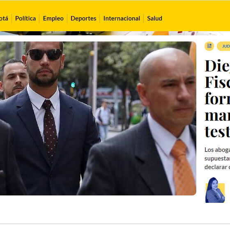The image size is (230, 225).
Task: Click the summary line starting "declarar"
Action: (217, 167)
